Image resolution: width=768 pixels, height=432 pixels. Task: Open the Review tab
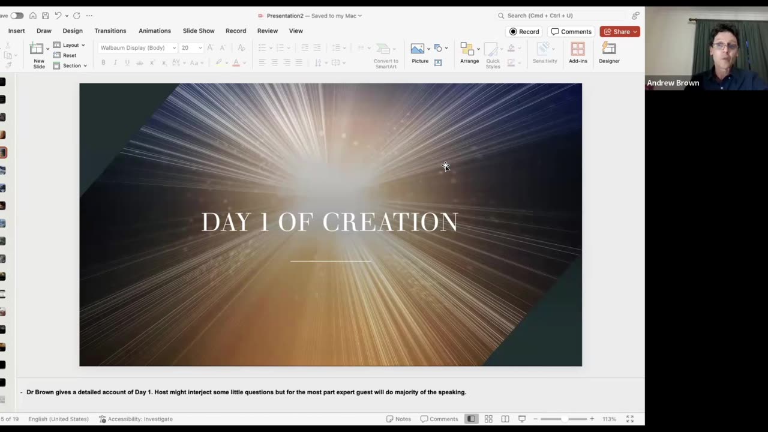click(268, 31)
